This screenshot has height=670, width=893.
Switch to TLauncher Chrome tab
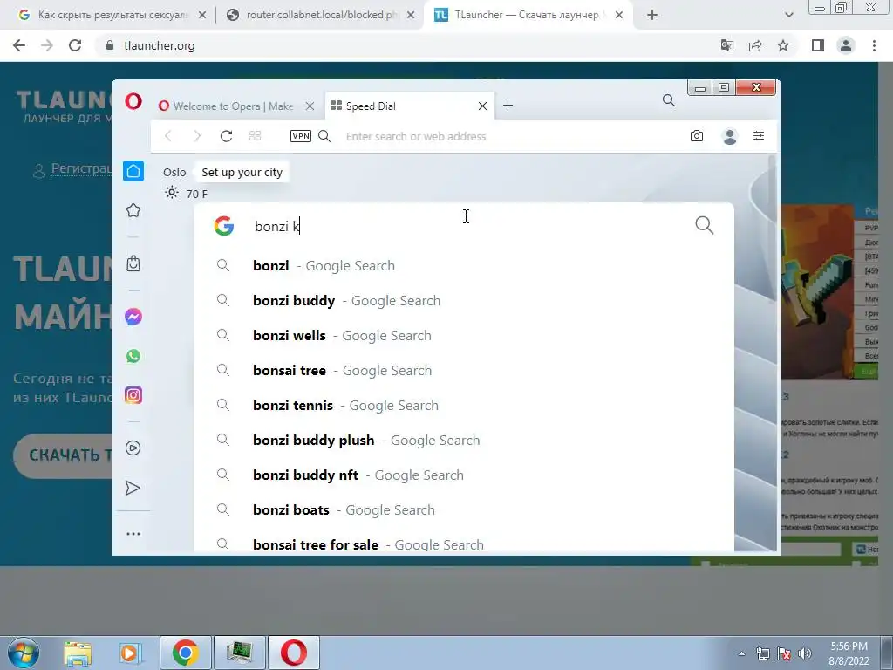tap(528, 15)
